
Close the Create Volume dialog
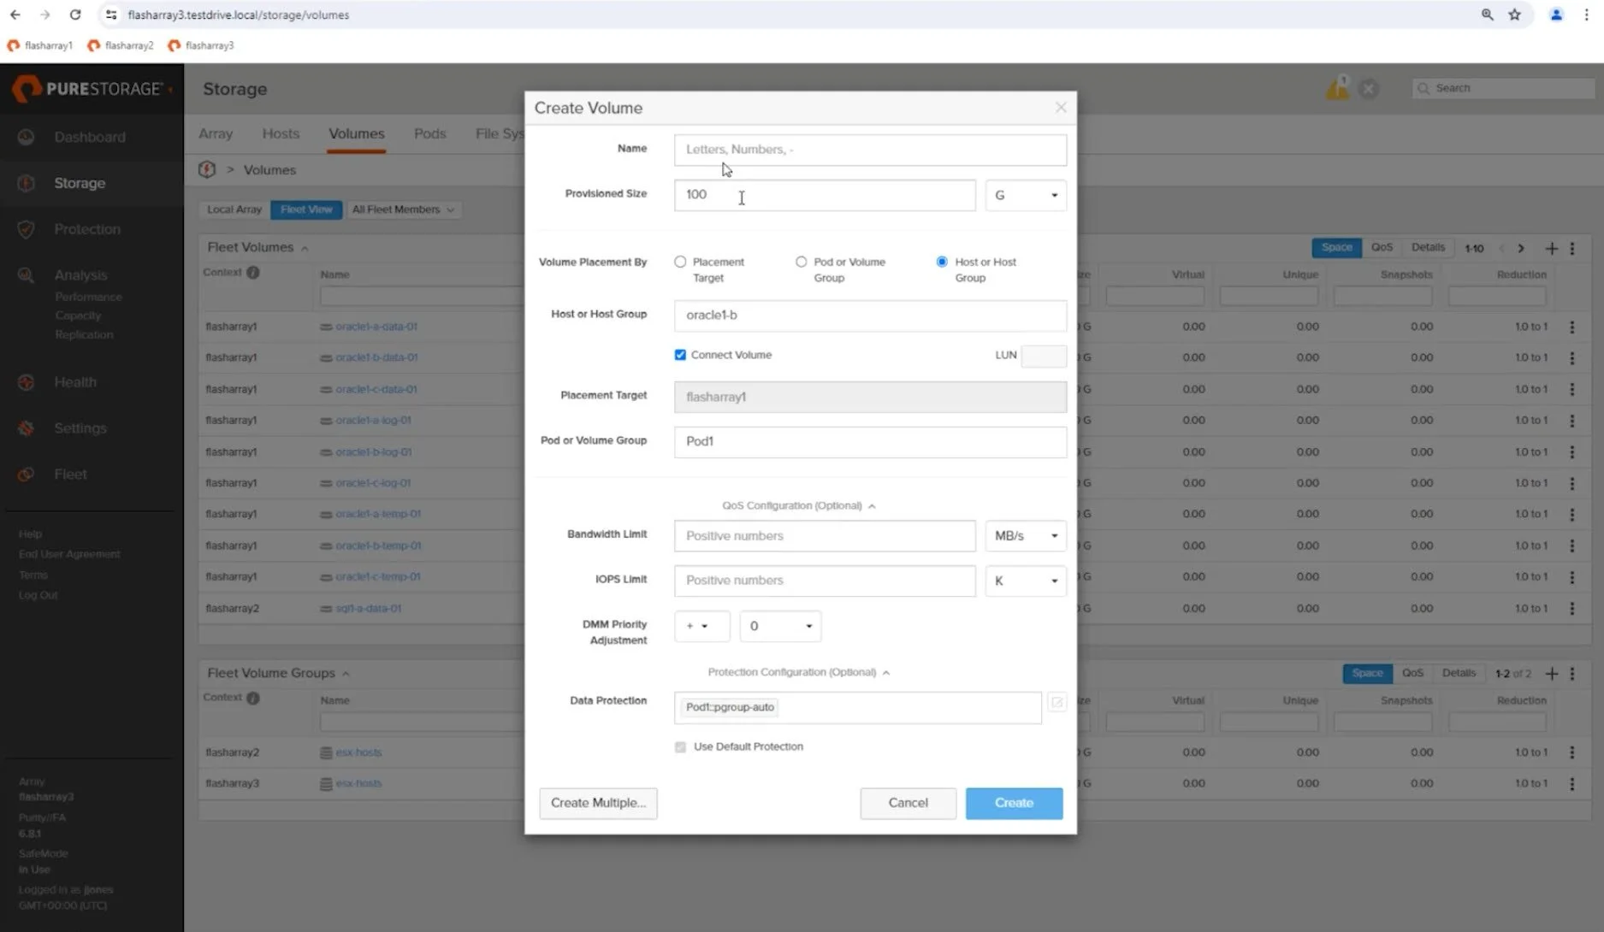(1061, 108)
